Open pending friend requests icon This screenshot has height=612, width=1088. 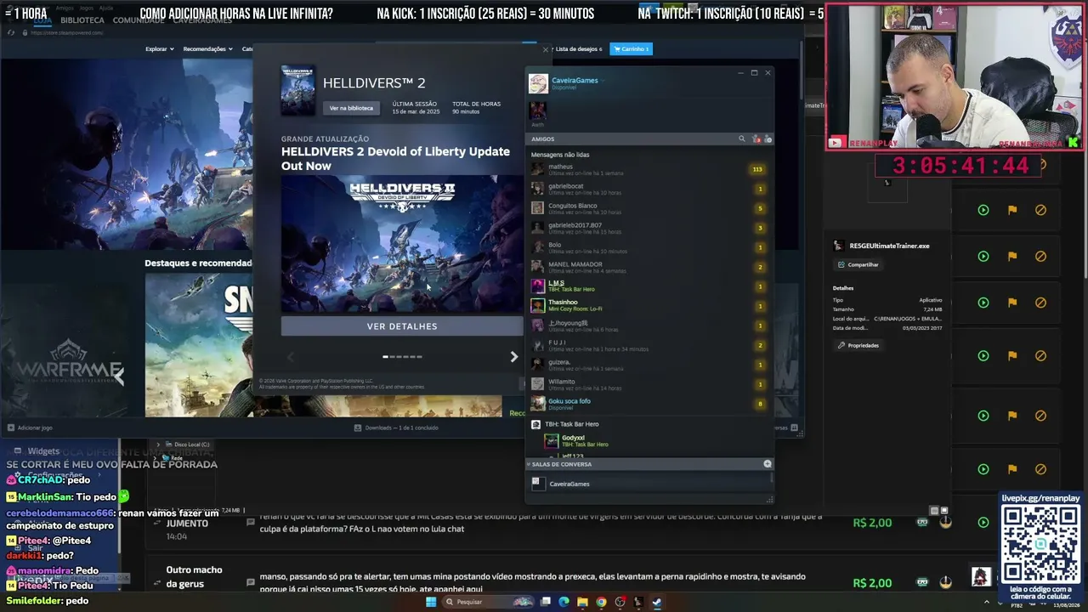coord(756,139)
